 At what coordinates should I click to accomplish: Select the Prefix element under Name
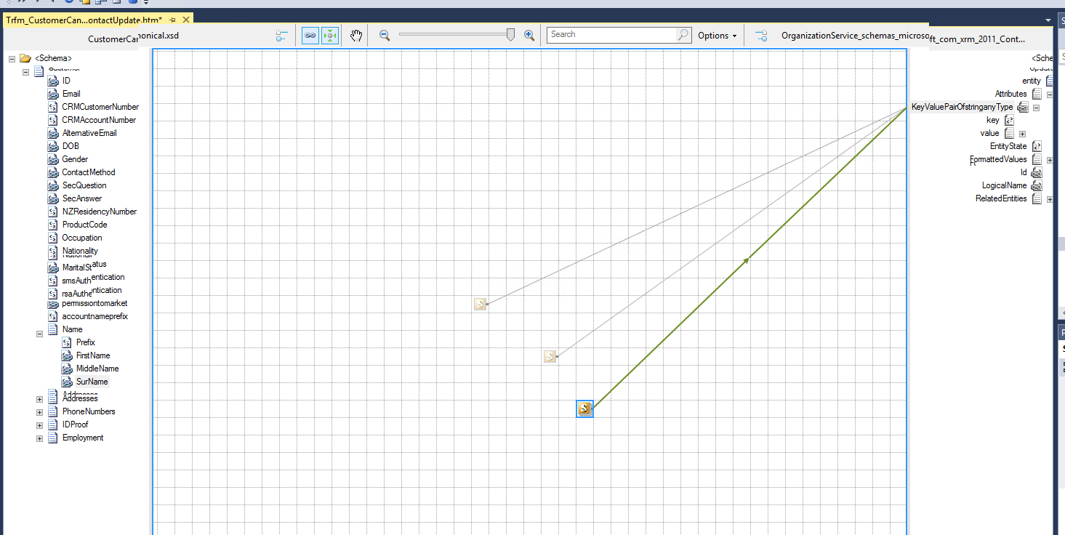pyautogui.click(x=86, y=342)
